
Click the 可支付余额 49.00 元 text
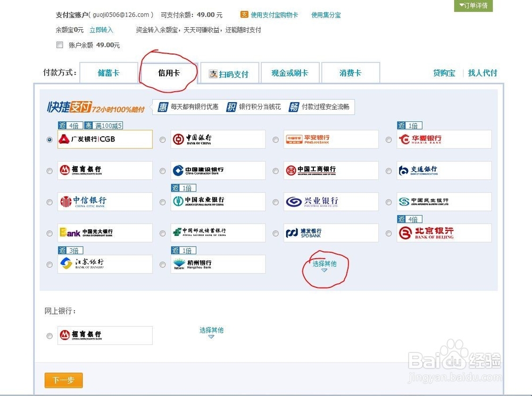pyautogui.click(x=192, y=15)
